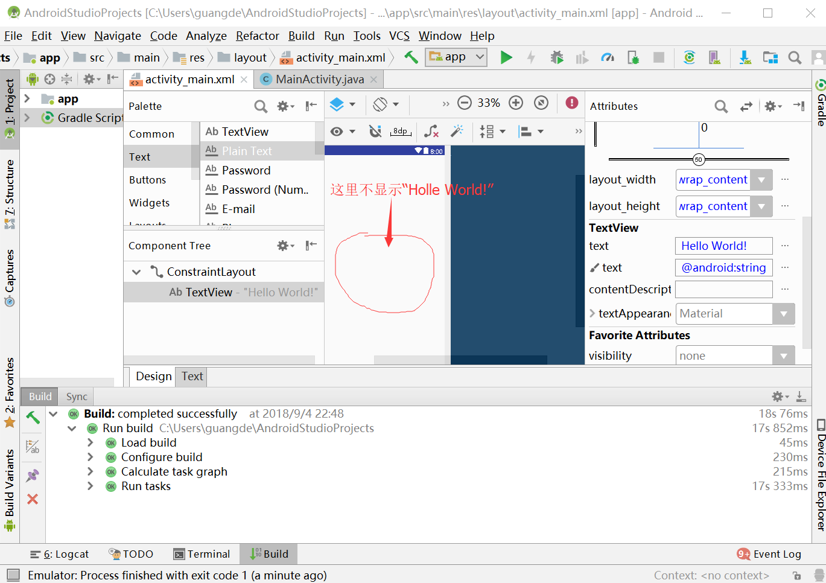Open Terminal tool window
The height and width of the screenshot is (583, 826).
pyautogui.click(x=202, y=554)
